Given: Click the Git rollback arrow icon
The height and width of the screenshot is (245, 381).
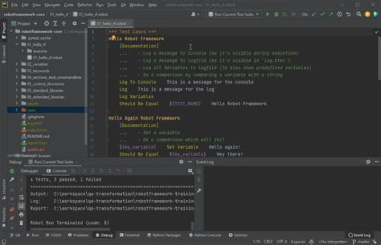Looking at the screenshot, I should pyautogui.click(x=348, y=14).
